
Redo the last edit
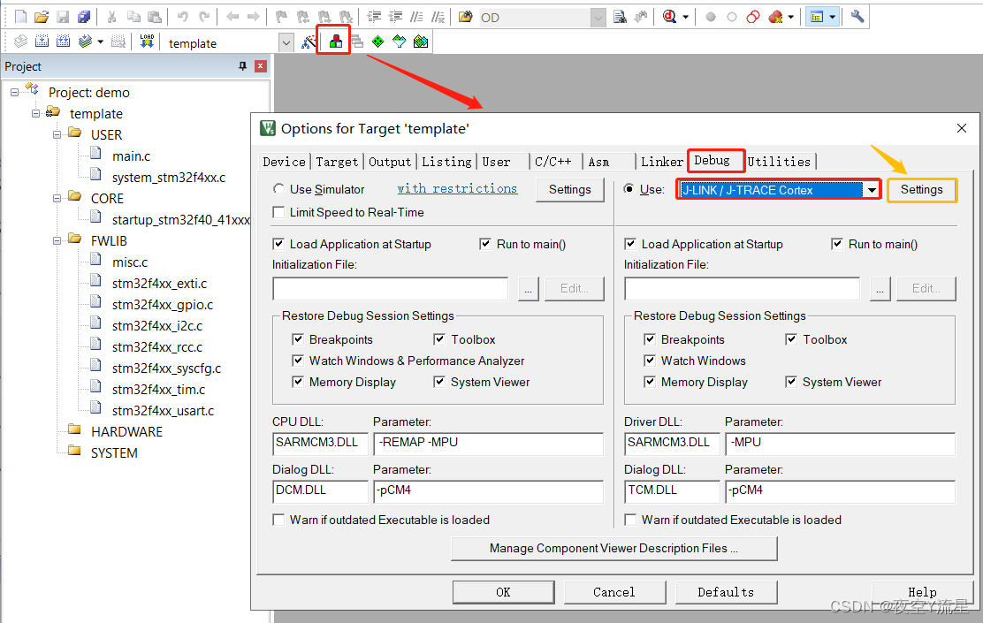203,17
